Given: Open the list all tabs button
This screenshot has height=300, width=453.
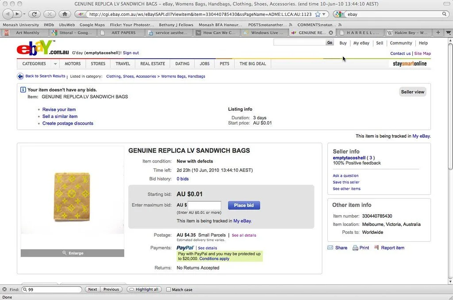Looking at the screenshot, I should coord(449,33).
